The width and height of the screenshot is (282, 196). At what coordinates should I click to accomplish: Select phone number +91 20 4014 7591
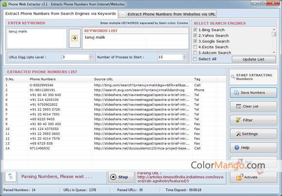[x=45, y=114]
